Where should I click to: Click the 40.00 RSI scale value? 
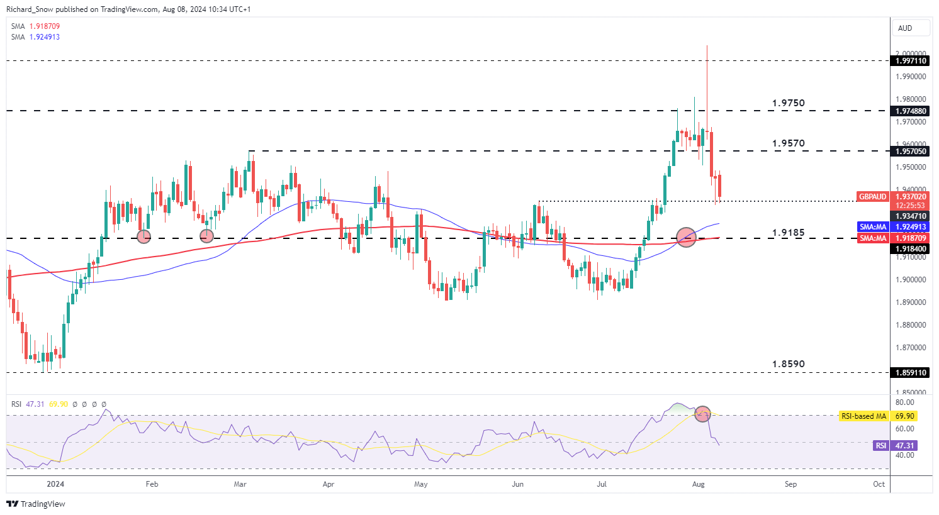pyautogui.click(x=904, y=455)
